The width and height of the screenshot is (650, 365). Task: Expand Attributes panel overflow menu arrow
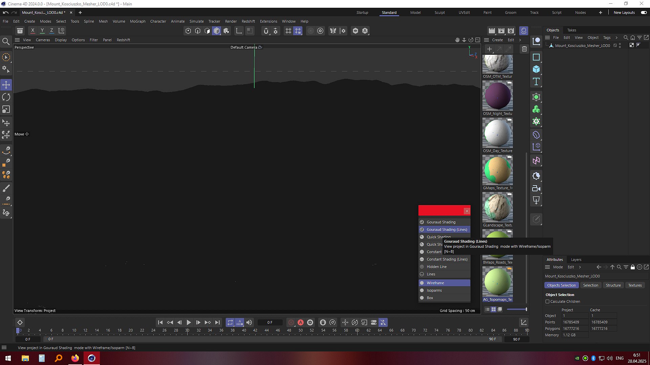click(x=580, y=267)
